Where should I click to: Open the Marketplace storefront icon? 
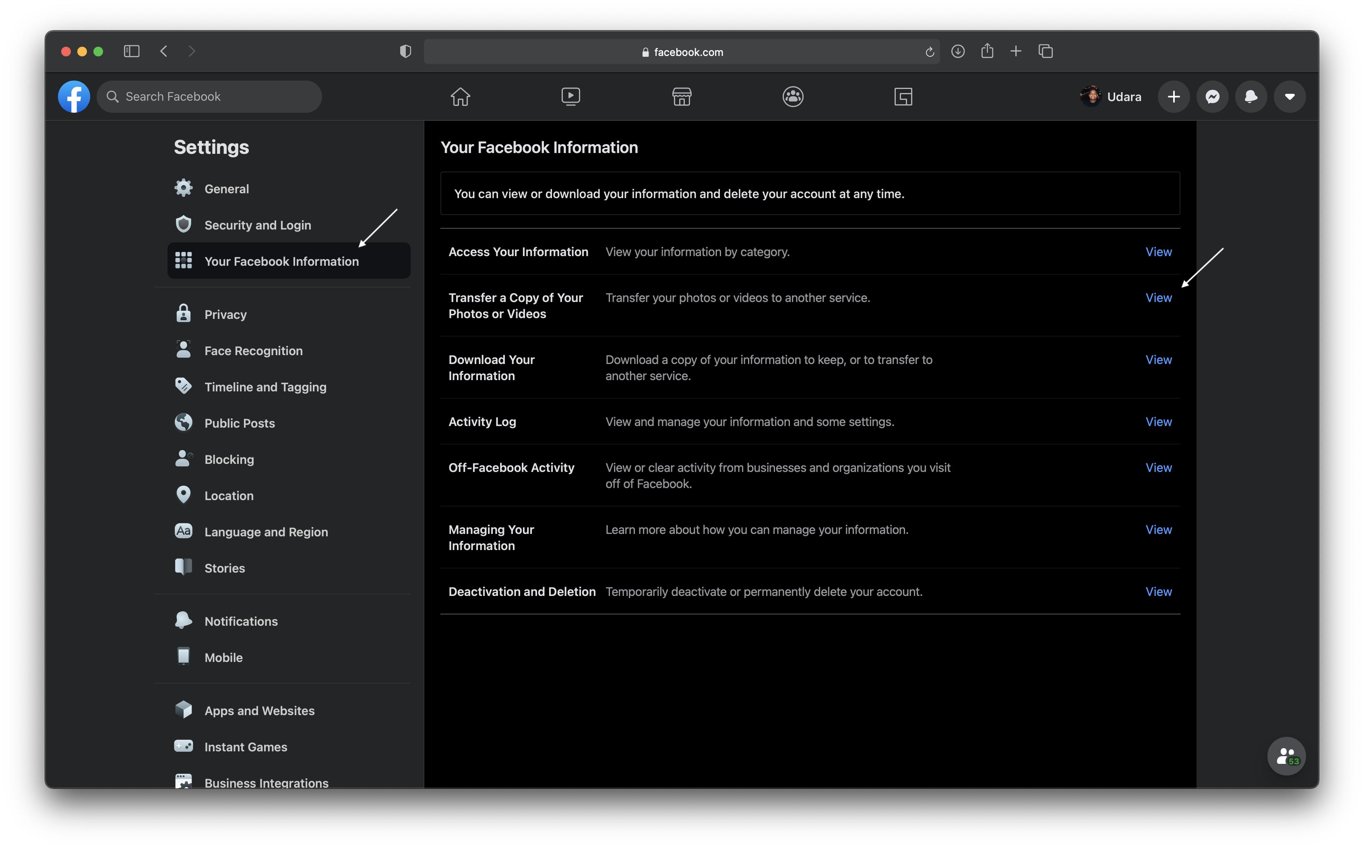point(682,97)
